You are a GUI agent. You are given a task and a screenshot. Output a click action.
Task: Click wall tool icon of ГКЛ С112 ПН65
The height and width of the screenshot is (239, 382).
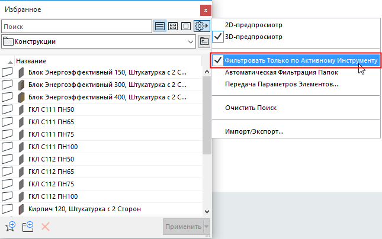click(x=7, y=172)
